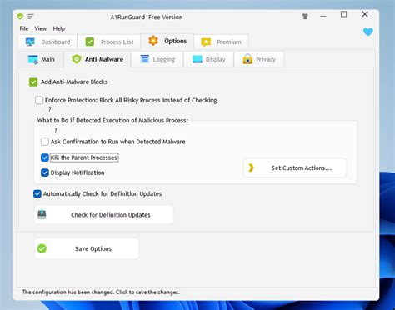This screenshot has height=310, width=395.
Task: Close the A1RunGuard window
Action: click(x=365, y=14)
